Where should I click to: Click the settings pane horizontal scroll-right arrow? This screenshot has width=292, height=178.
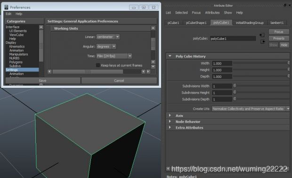(x=148, y=71)
